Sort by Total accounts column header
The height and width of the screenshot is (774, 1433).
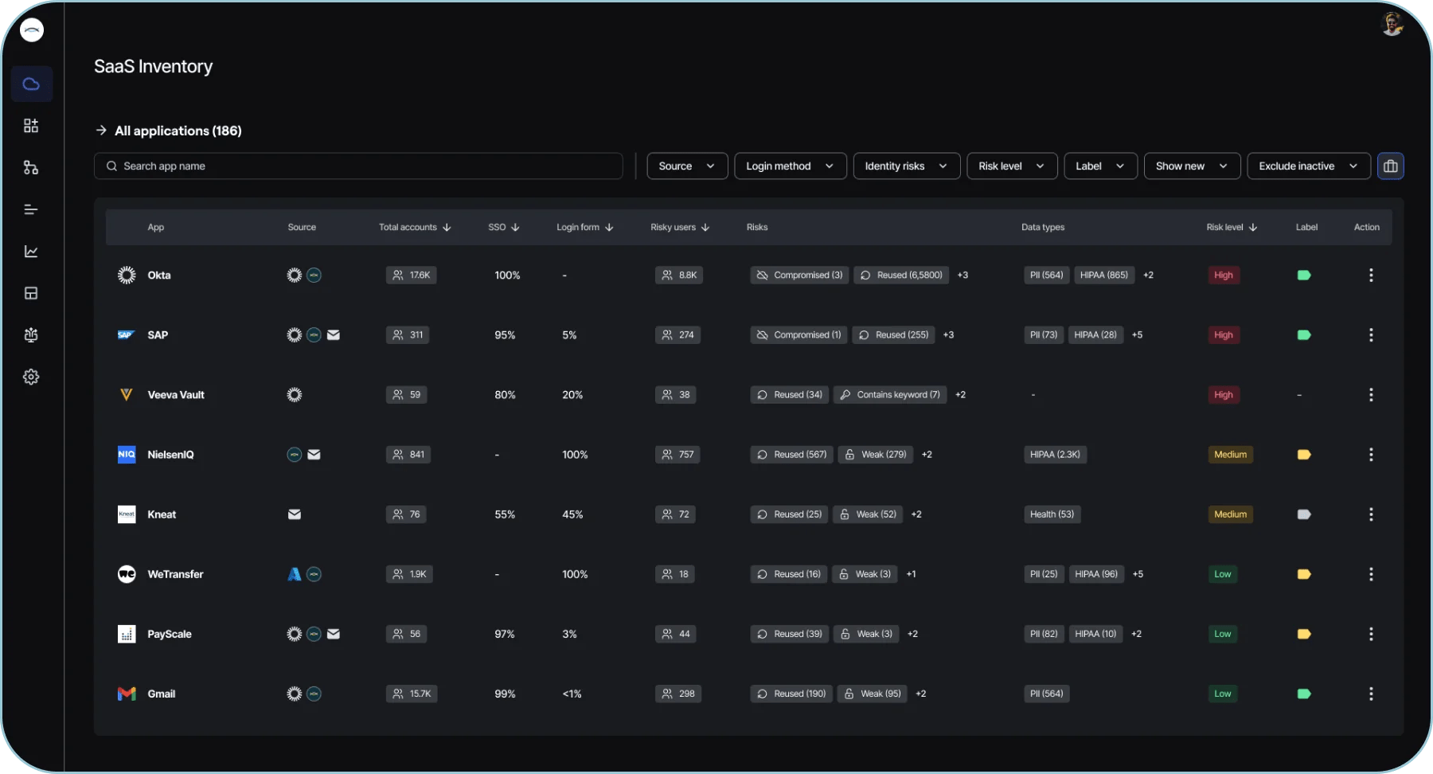pyautogui.click(x=414, y=228)
